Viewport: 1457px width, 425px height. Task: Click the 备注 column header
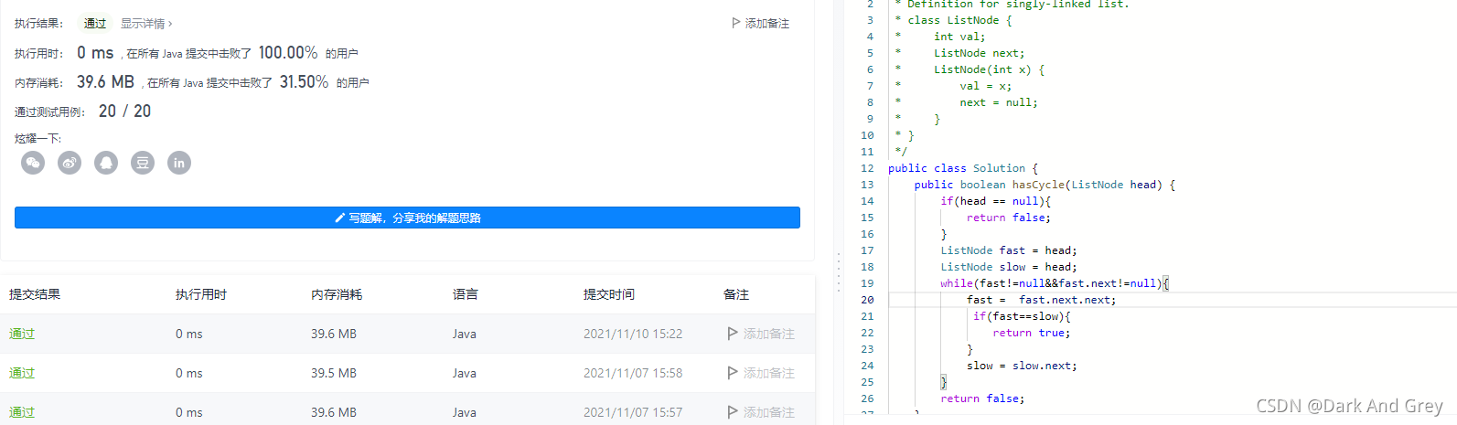(x=736, y=294)
